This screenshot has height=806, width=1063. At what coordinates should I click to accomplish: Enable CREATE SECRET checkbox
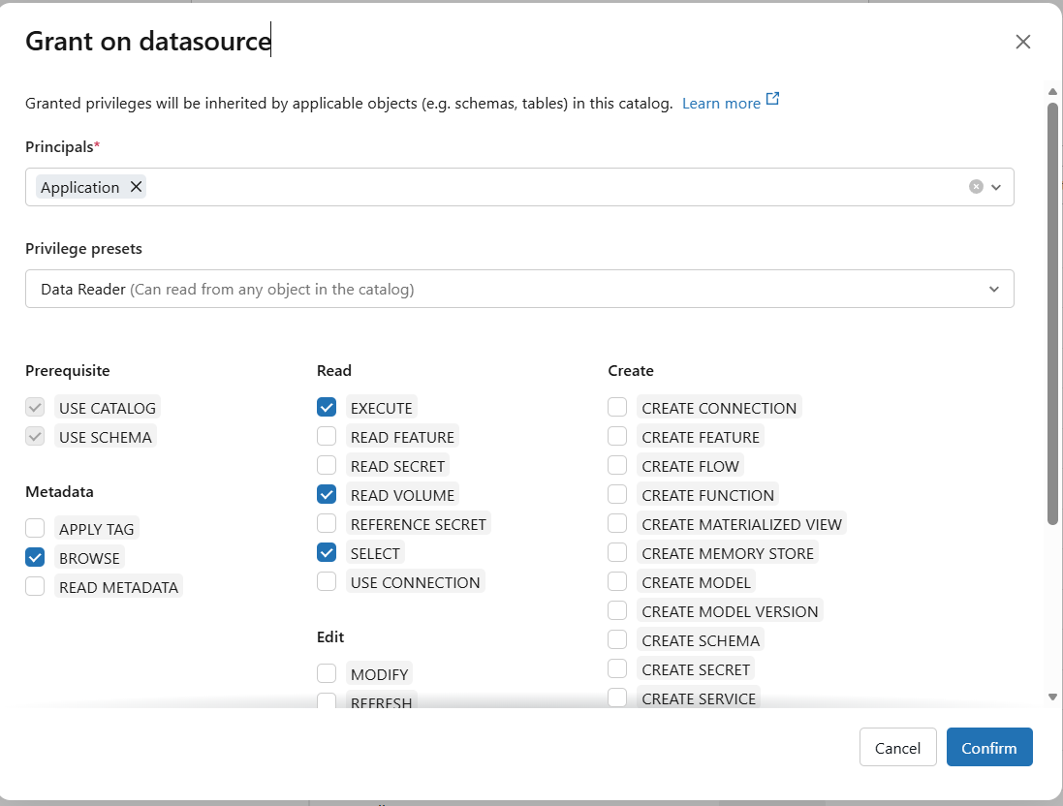617,668
